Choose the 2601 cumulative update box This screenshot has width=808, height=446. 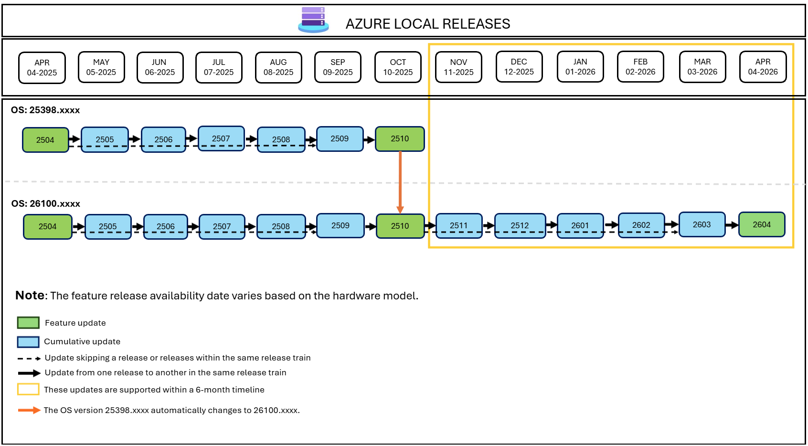pyautogui.click(x=580, y=225)
